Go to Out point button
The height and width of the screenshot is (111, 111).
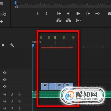[x=97, y=13]
